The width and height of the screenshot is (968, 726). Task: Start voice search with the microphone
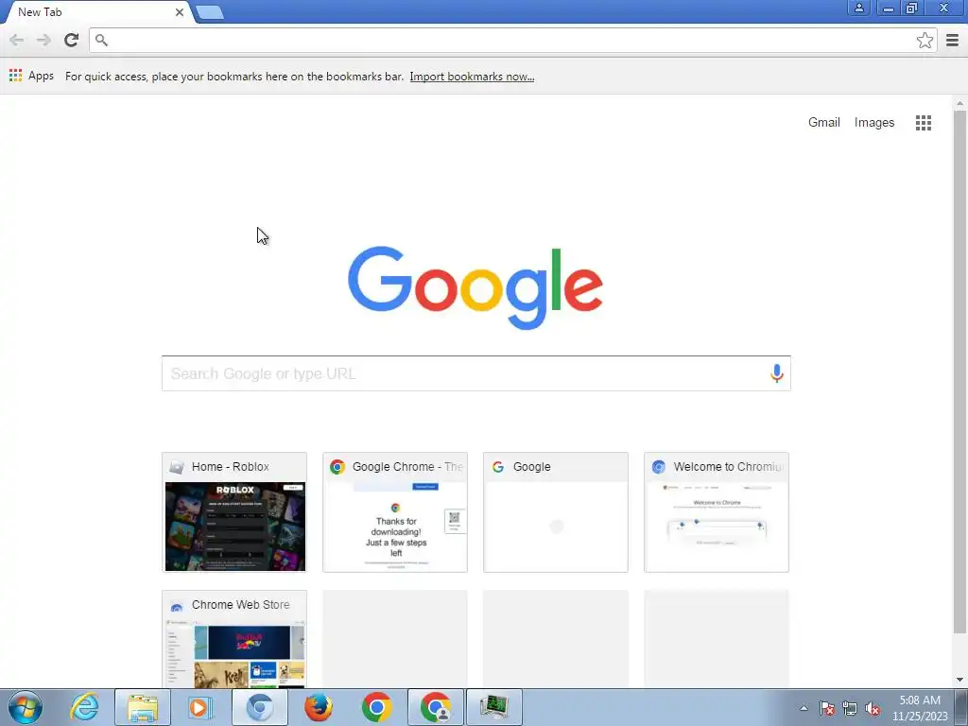(x=777, y=372)
